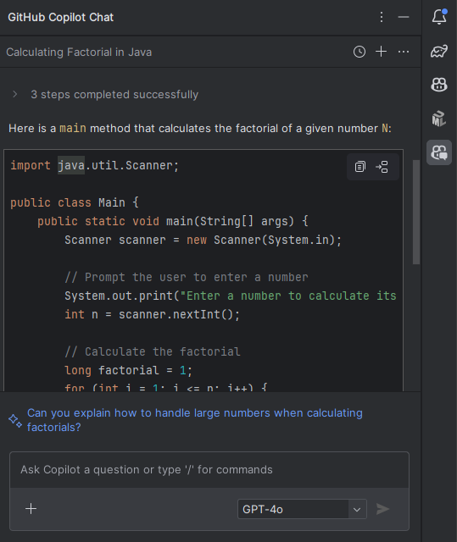Open the Copilot Chat options kebab menu
This screenshot has height=542, width=457.
pos(382,17)
